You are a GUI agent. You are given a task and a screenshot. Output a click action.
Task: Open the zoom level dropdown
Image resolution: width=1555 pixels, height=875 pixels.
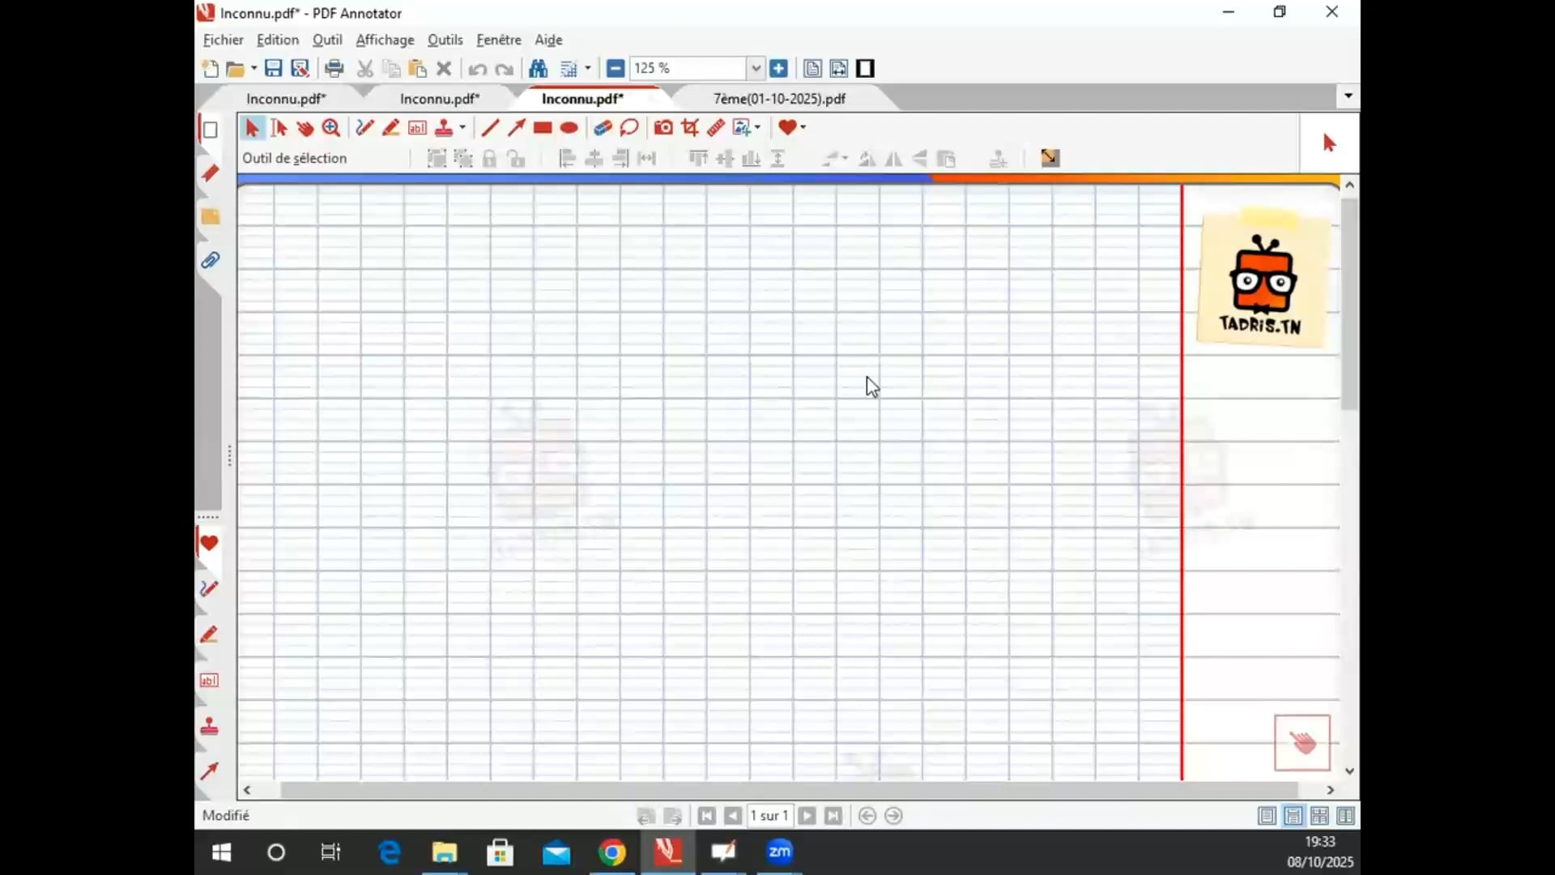click(756, 69)
